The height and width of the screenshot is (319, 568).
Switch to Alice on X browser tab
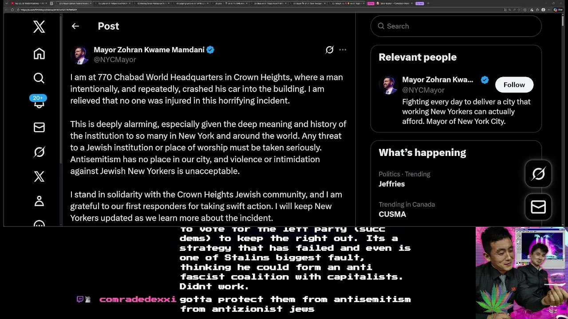pos(268,4)
